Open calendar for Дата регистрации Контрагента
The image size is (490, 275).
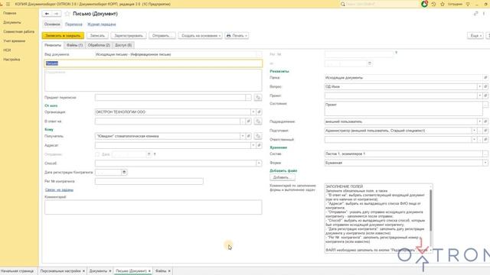[x=124, y=172]
